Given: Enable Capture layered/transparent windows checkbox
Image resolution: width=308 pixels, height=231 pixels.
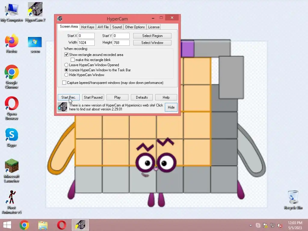Looking at the screenshot, I should click(64, 83).
